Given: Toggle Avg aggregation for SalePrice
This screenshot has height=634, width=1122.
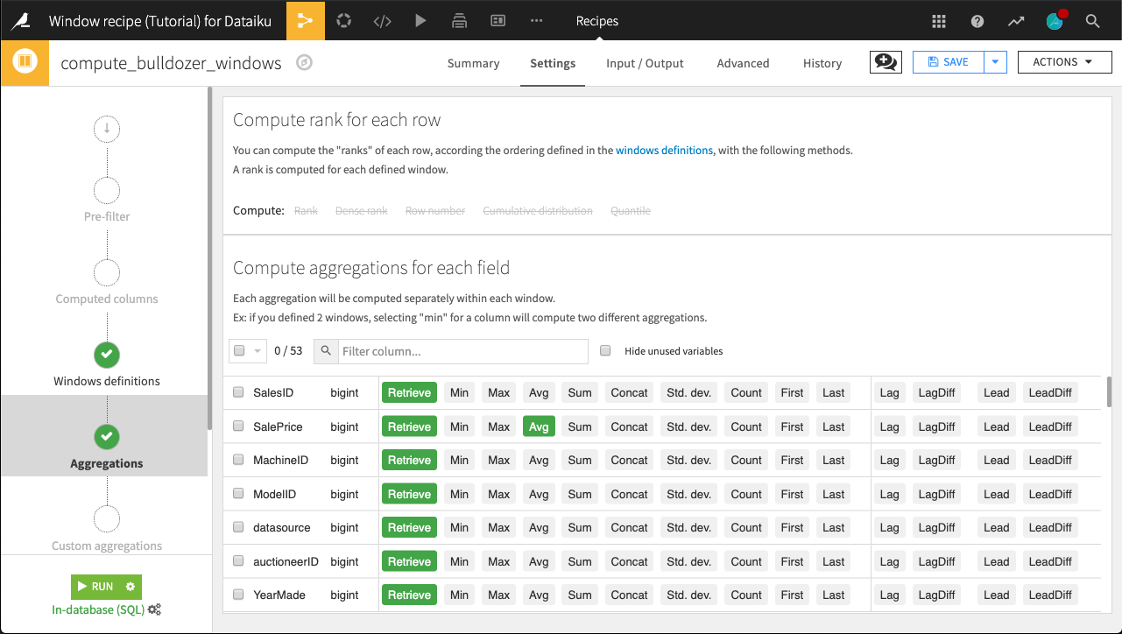Looking at the screenshot, I should click(x=539, y=426).
